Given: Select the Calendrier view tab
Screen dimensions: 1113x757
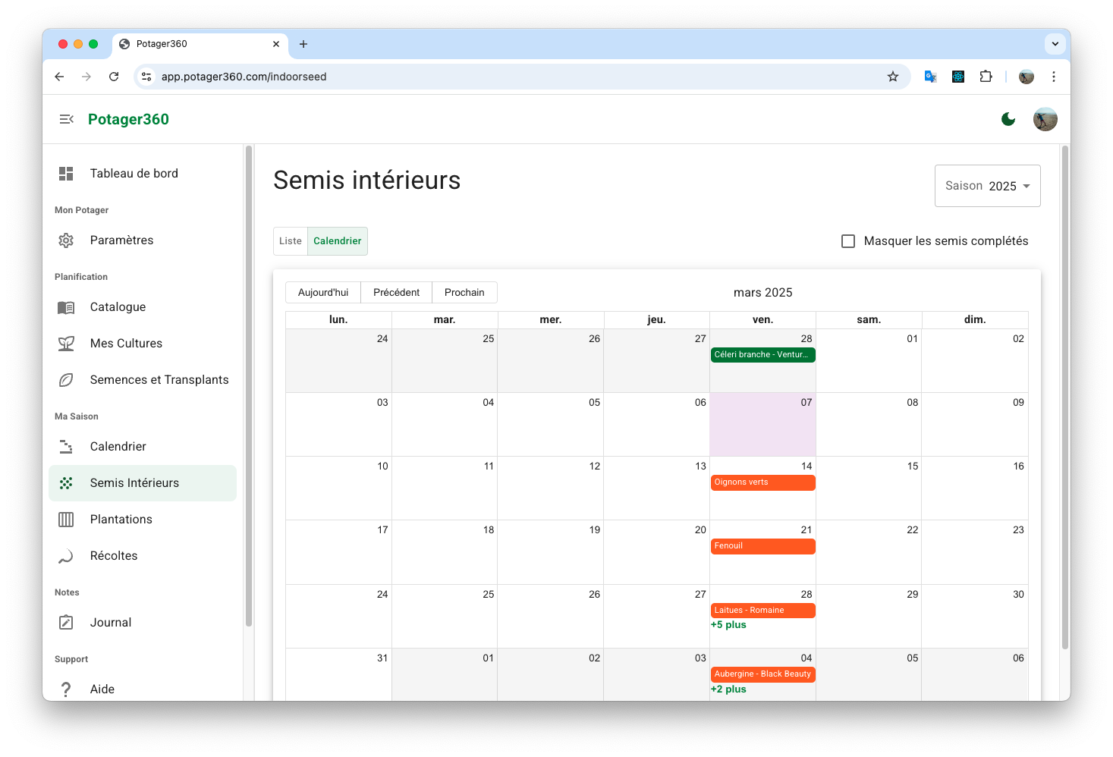Looking at the screenshot, I should [x=338, y=240].
